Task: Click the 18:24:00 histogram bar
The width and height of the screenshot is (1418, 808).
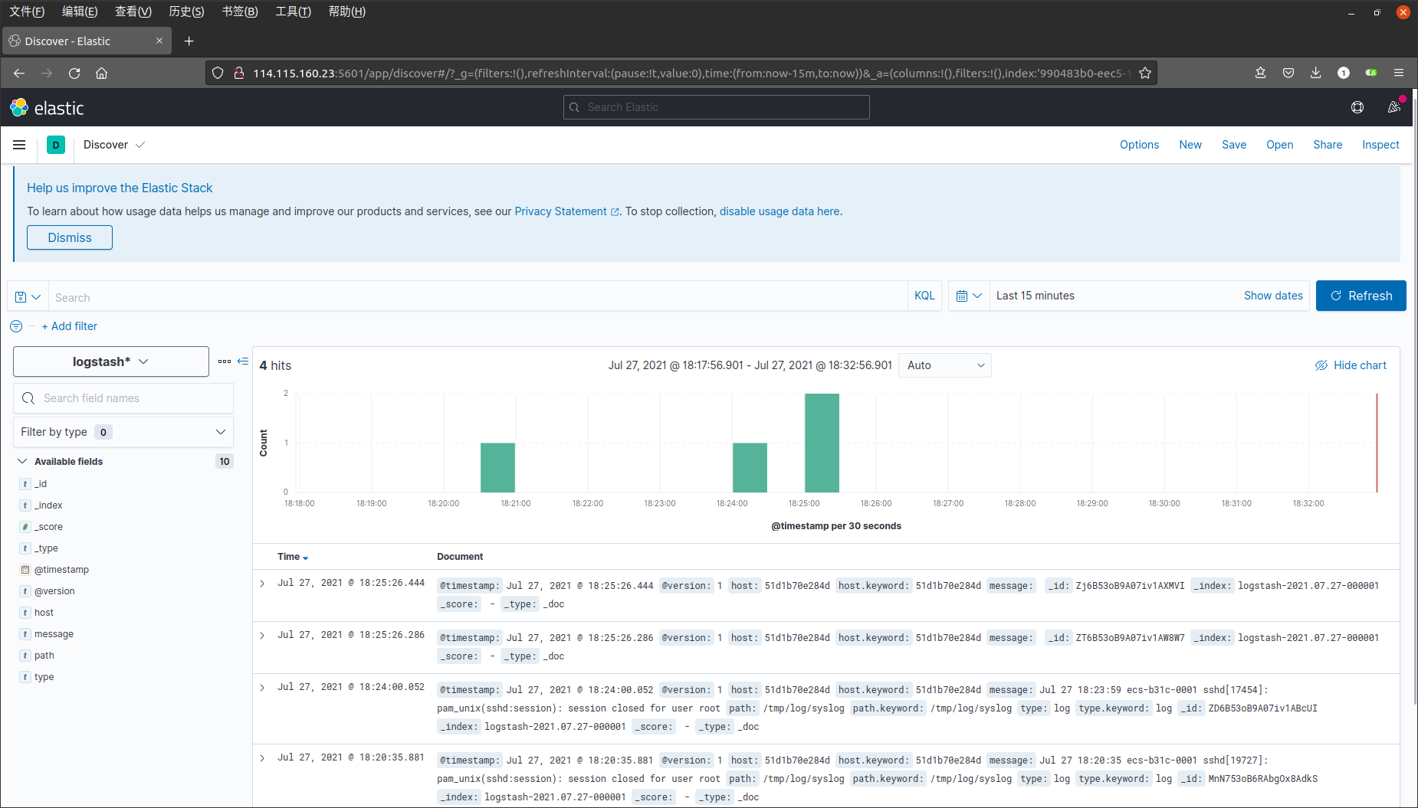Action: point(750,467)
